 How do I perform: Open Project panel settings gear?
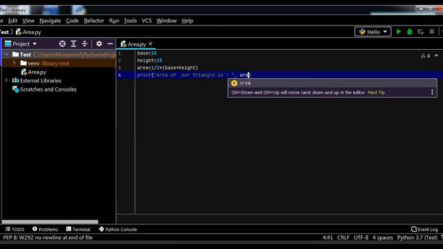pyautogui.click(x=99, y=44)
